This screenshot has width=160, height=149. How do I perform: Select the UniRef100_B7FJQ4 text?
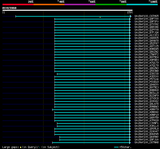[146, 33]
